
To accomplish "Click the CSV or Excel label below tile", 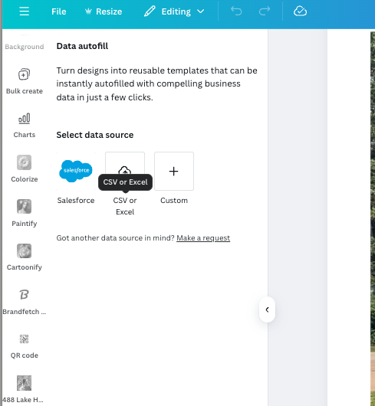I will click(125, 206).
